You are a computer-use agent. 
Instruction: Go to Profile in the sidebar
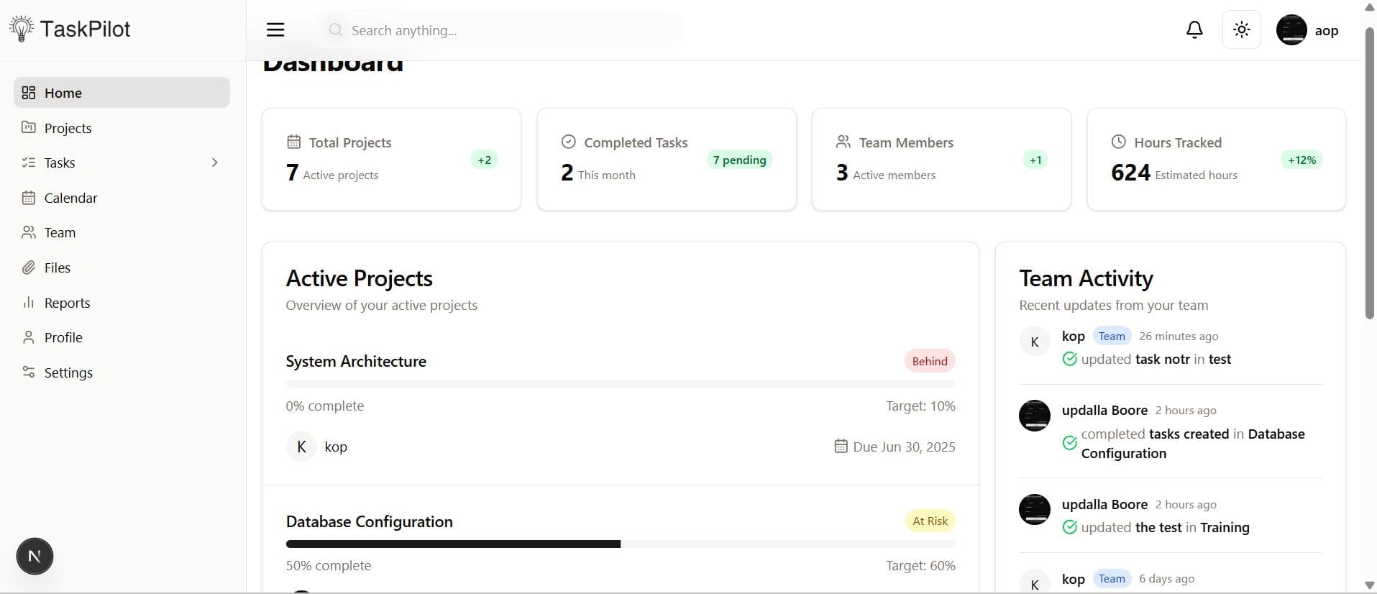point(122,337)
